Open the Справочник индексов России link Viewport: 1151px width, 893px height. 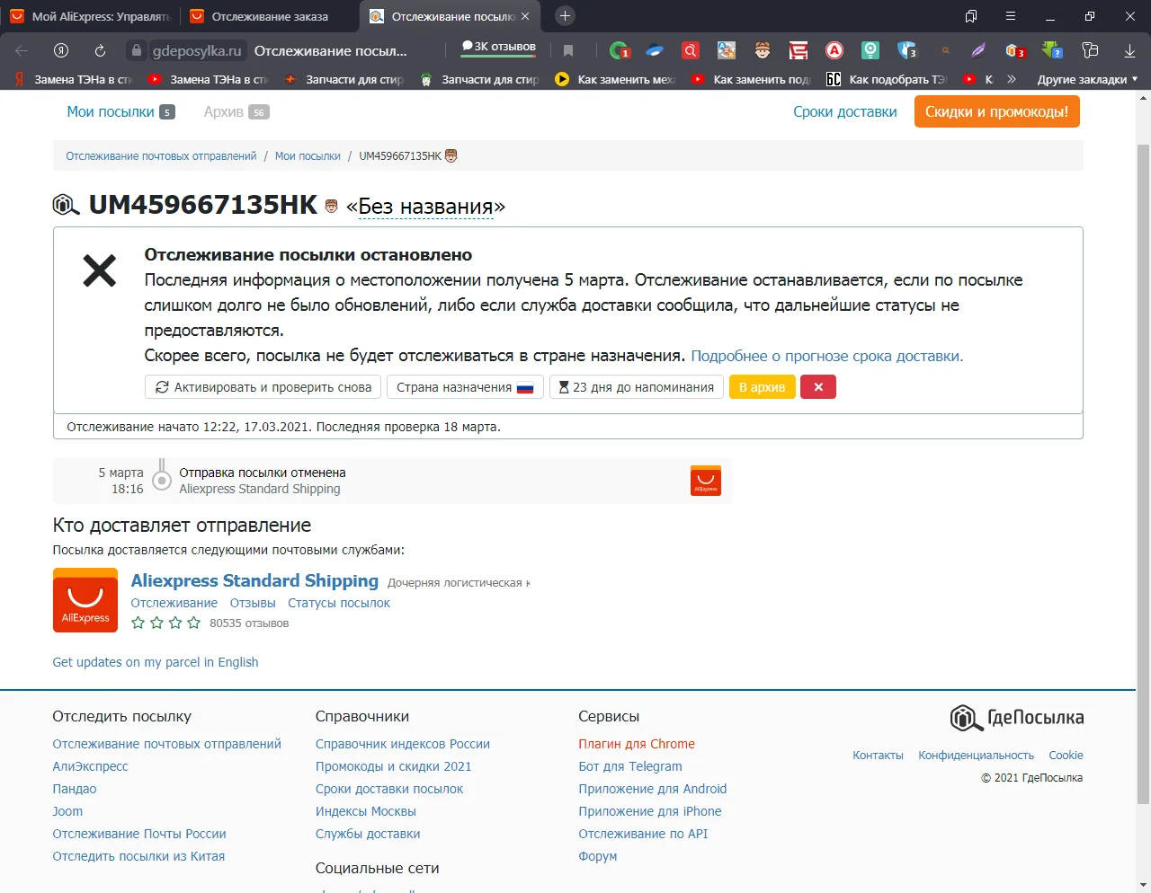tap(403, 744)
